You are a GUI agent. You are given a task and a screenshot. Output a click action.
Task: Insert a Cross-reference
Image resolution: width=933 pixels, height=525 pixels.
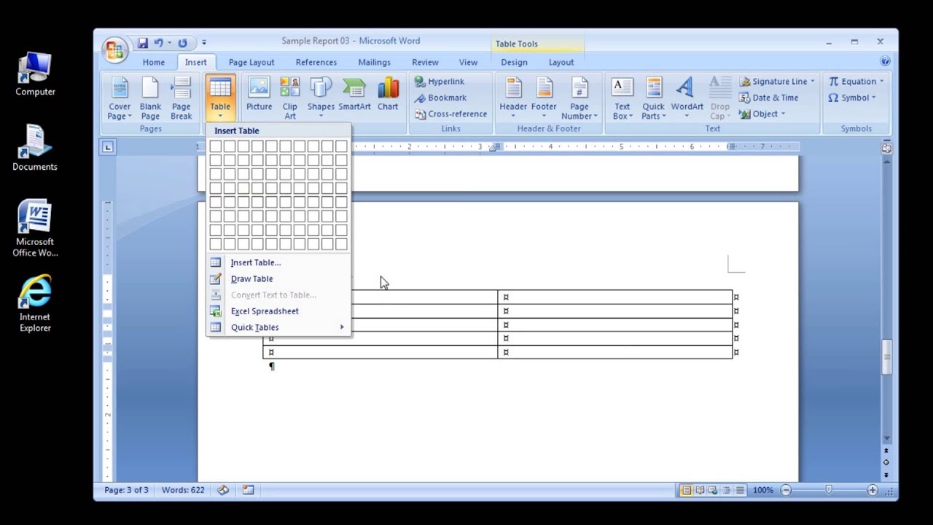pyautogui.click(x=450, y=114)
